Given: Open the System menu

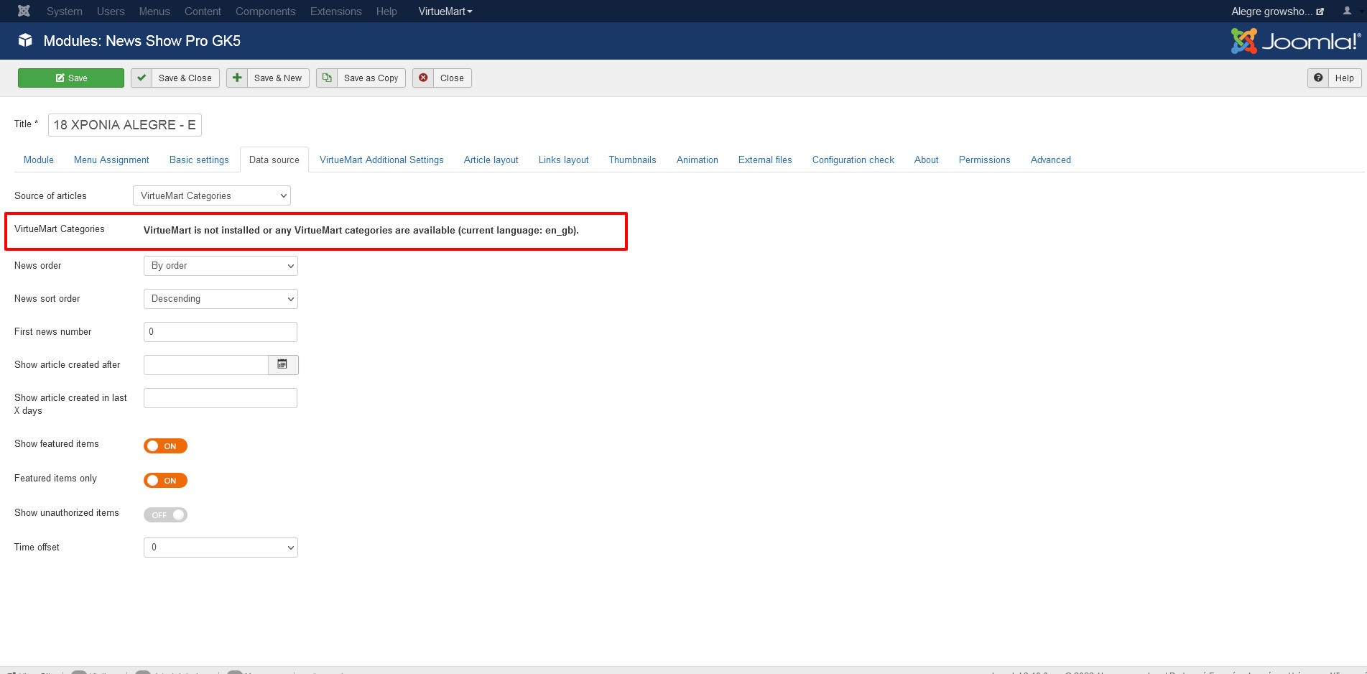Looking at the screenshot, I should [65, 11].
